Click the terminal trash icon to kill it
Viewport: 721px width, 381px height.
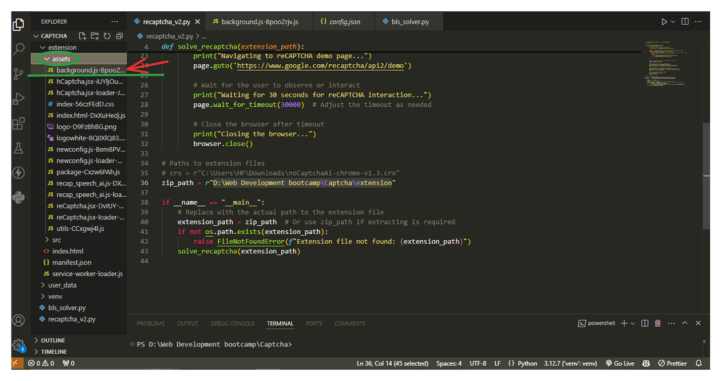coord(658,323)
